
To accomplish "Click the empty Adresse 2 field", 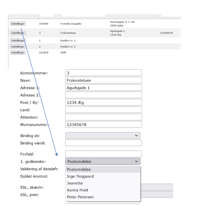I will pos(103,95).
